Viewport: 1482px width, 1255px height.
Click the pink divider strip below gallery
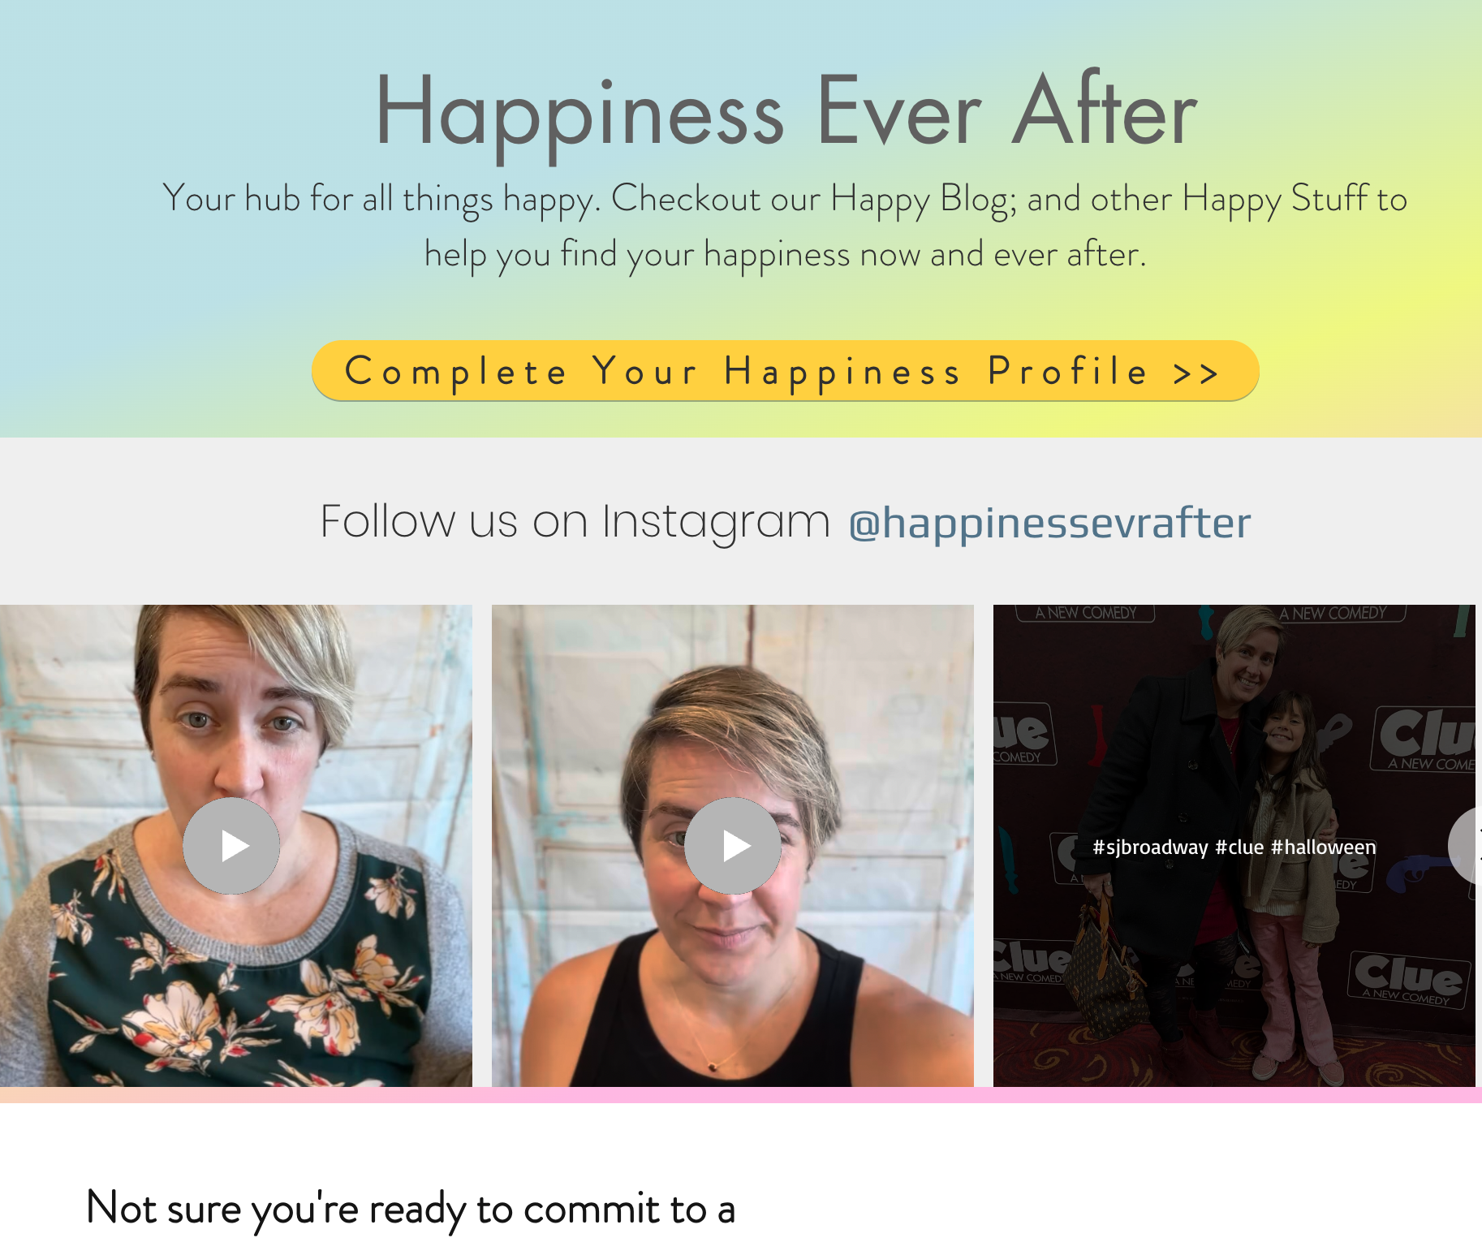click(741, 1095)
